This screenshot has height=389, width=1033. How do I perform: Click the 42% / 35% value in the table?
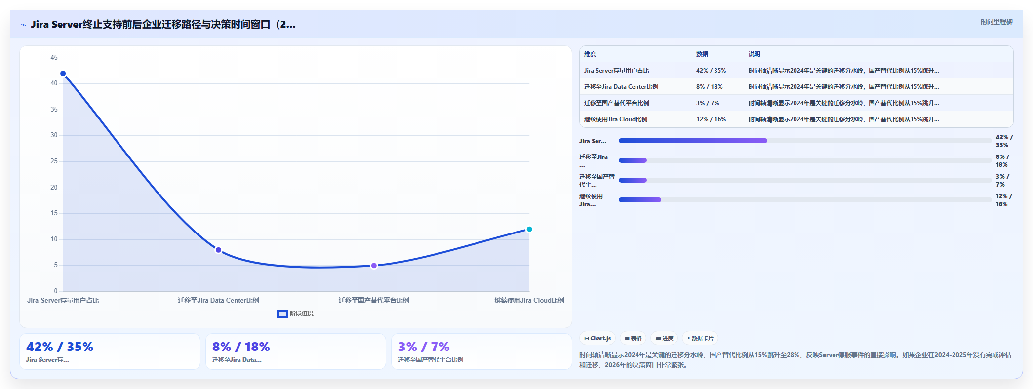711,71
